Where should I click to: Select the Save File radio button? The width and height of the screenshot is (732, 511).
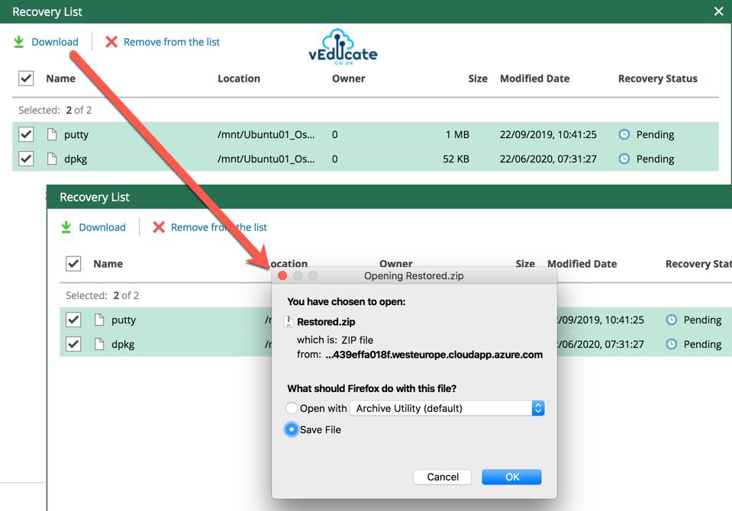pyautogui.click(x=291, y=429)
